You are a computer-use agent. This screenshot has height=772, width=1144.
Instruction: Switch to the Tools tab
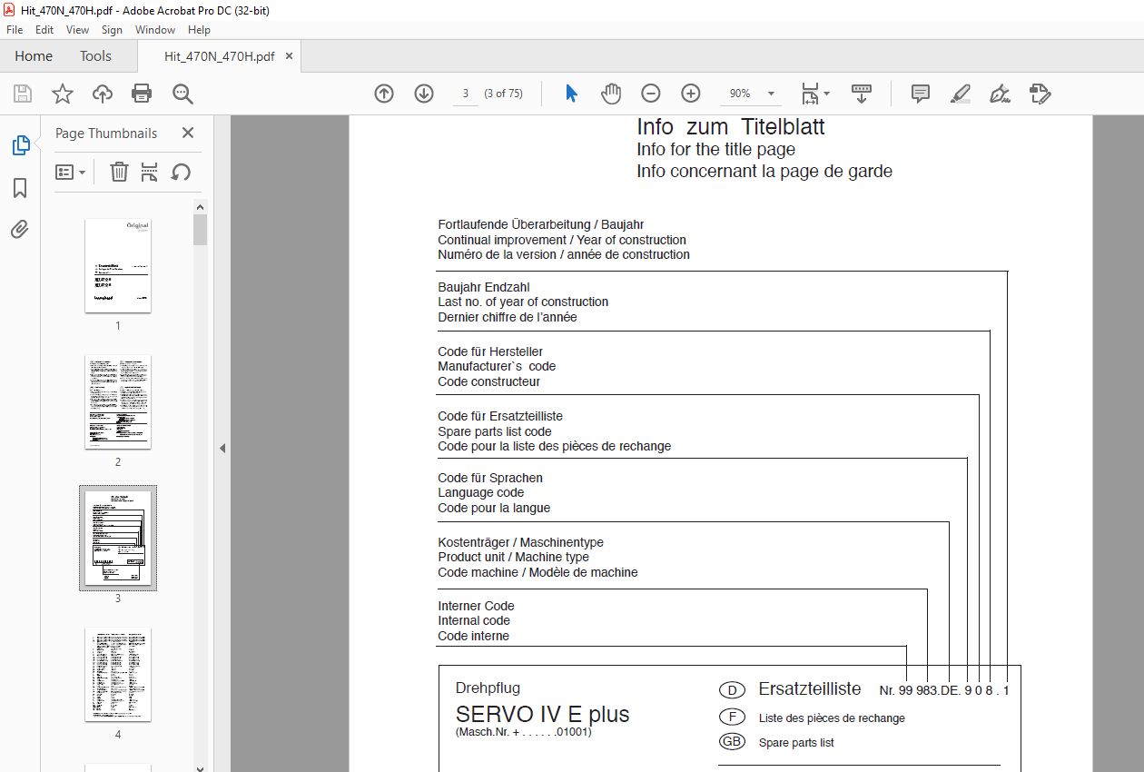click(95, 56)
